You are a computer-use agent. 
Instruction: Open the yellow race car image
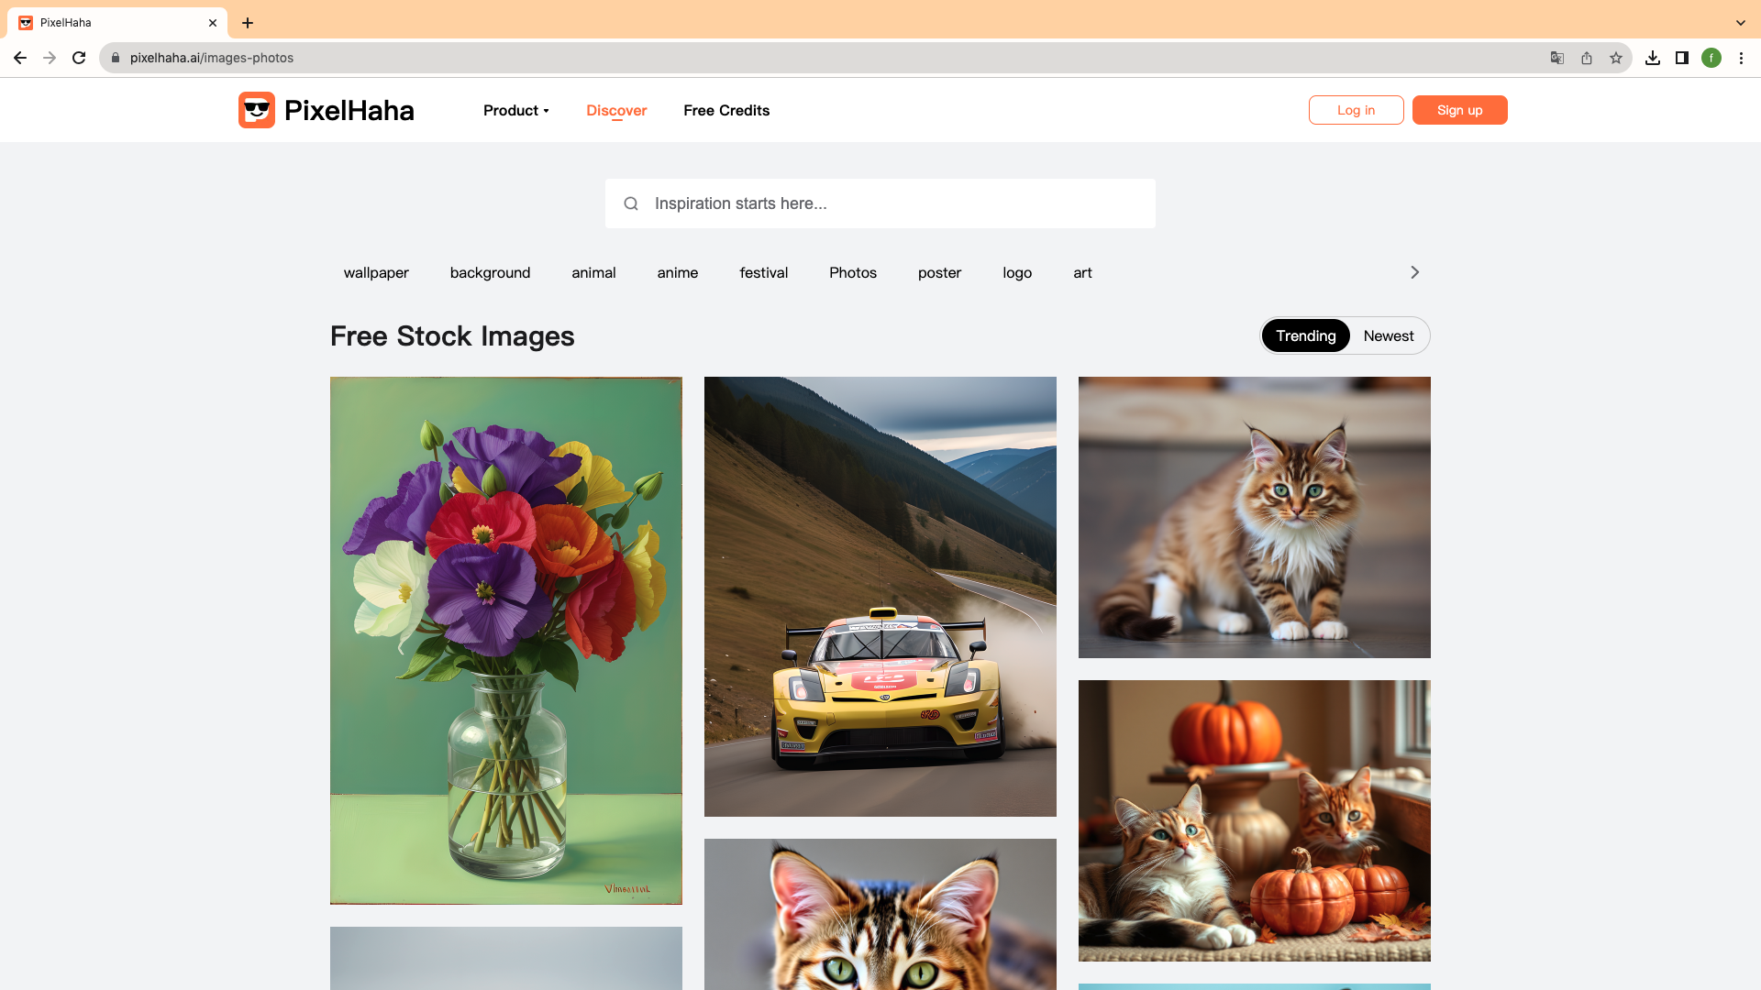point(880,597)
